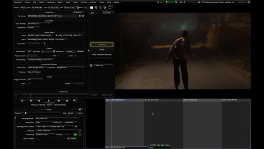Open the Baselight menu
Screen dimensions: 264x149
point(18,2)
